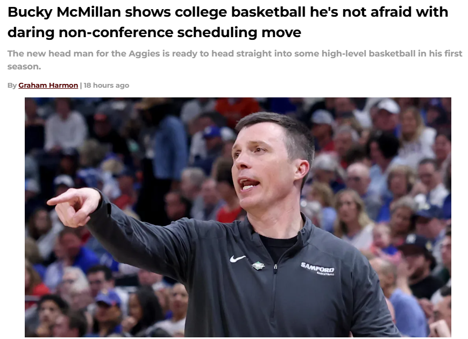Click the coach's black undershirt collar
468x339 pixels.
point(278,243)
